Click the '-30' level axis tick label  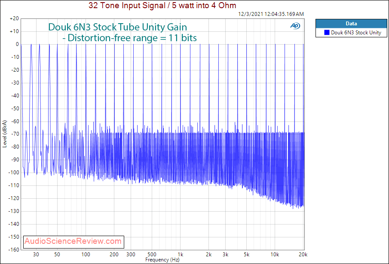[x=15, y=83]
